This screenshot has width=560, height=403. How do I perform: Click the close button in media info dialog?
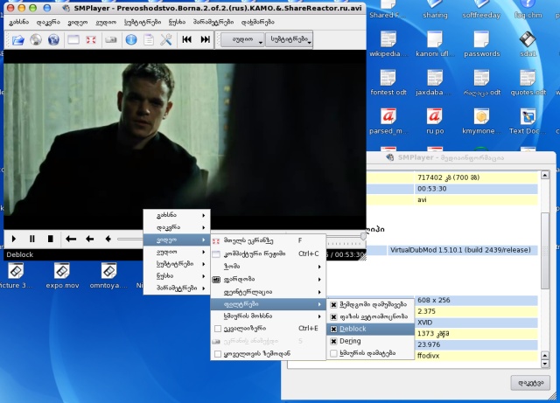(530, 383)
